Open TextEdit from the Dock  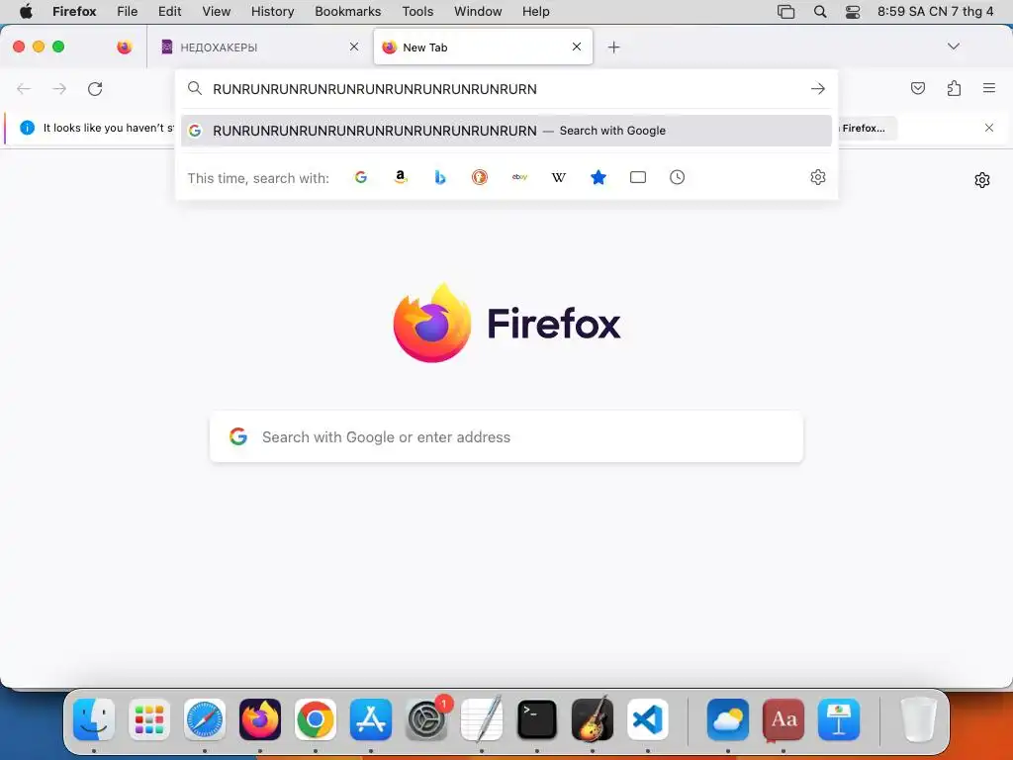[x=482, y=719]
